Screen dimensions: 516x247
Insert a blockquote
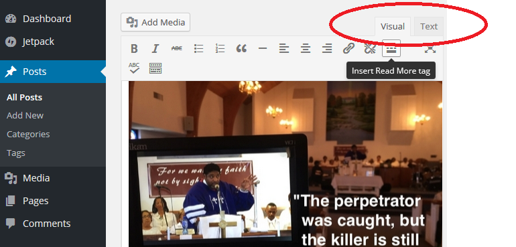point(241,49)
